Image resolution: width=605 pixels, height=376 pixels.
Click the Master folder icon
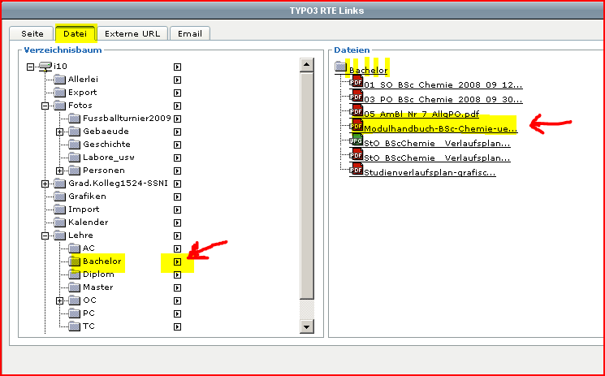(73, 287)
